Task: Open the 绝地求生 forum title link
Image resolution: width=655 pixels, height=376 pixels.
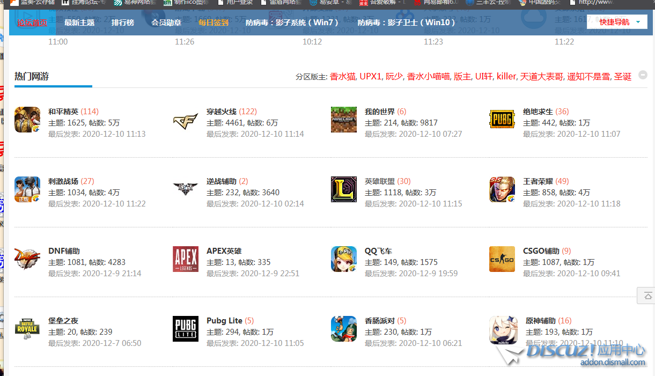Action: pyautogui.click(x=538, y=112)
